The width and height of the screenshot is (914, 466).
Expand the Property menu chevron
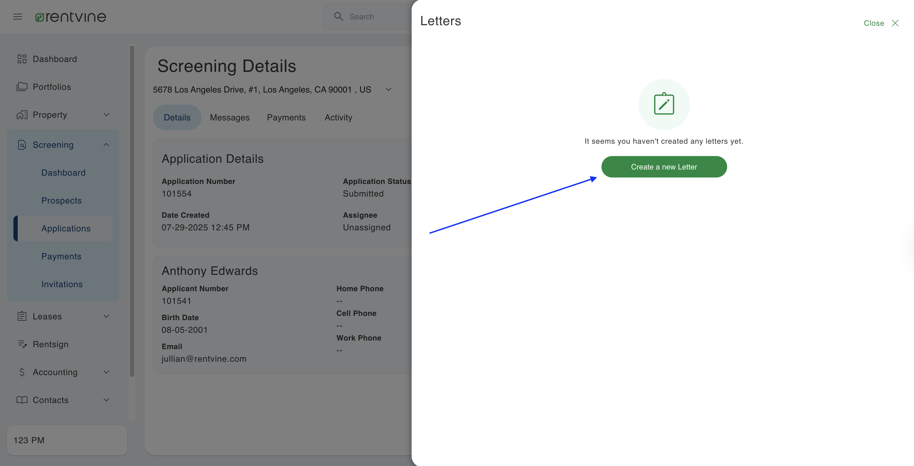pyautogui.click(x=106, y=115)
